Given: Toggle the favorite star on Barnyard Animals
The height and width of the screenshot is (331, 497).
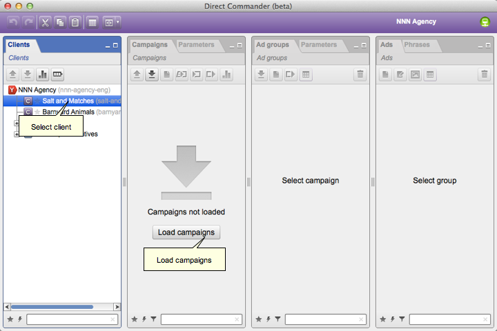Looking at the screenshot, I should 37,112.
